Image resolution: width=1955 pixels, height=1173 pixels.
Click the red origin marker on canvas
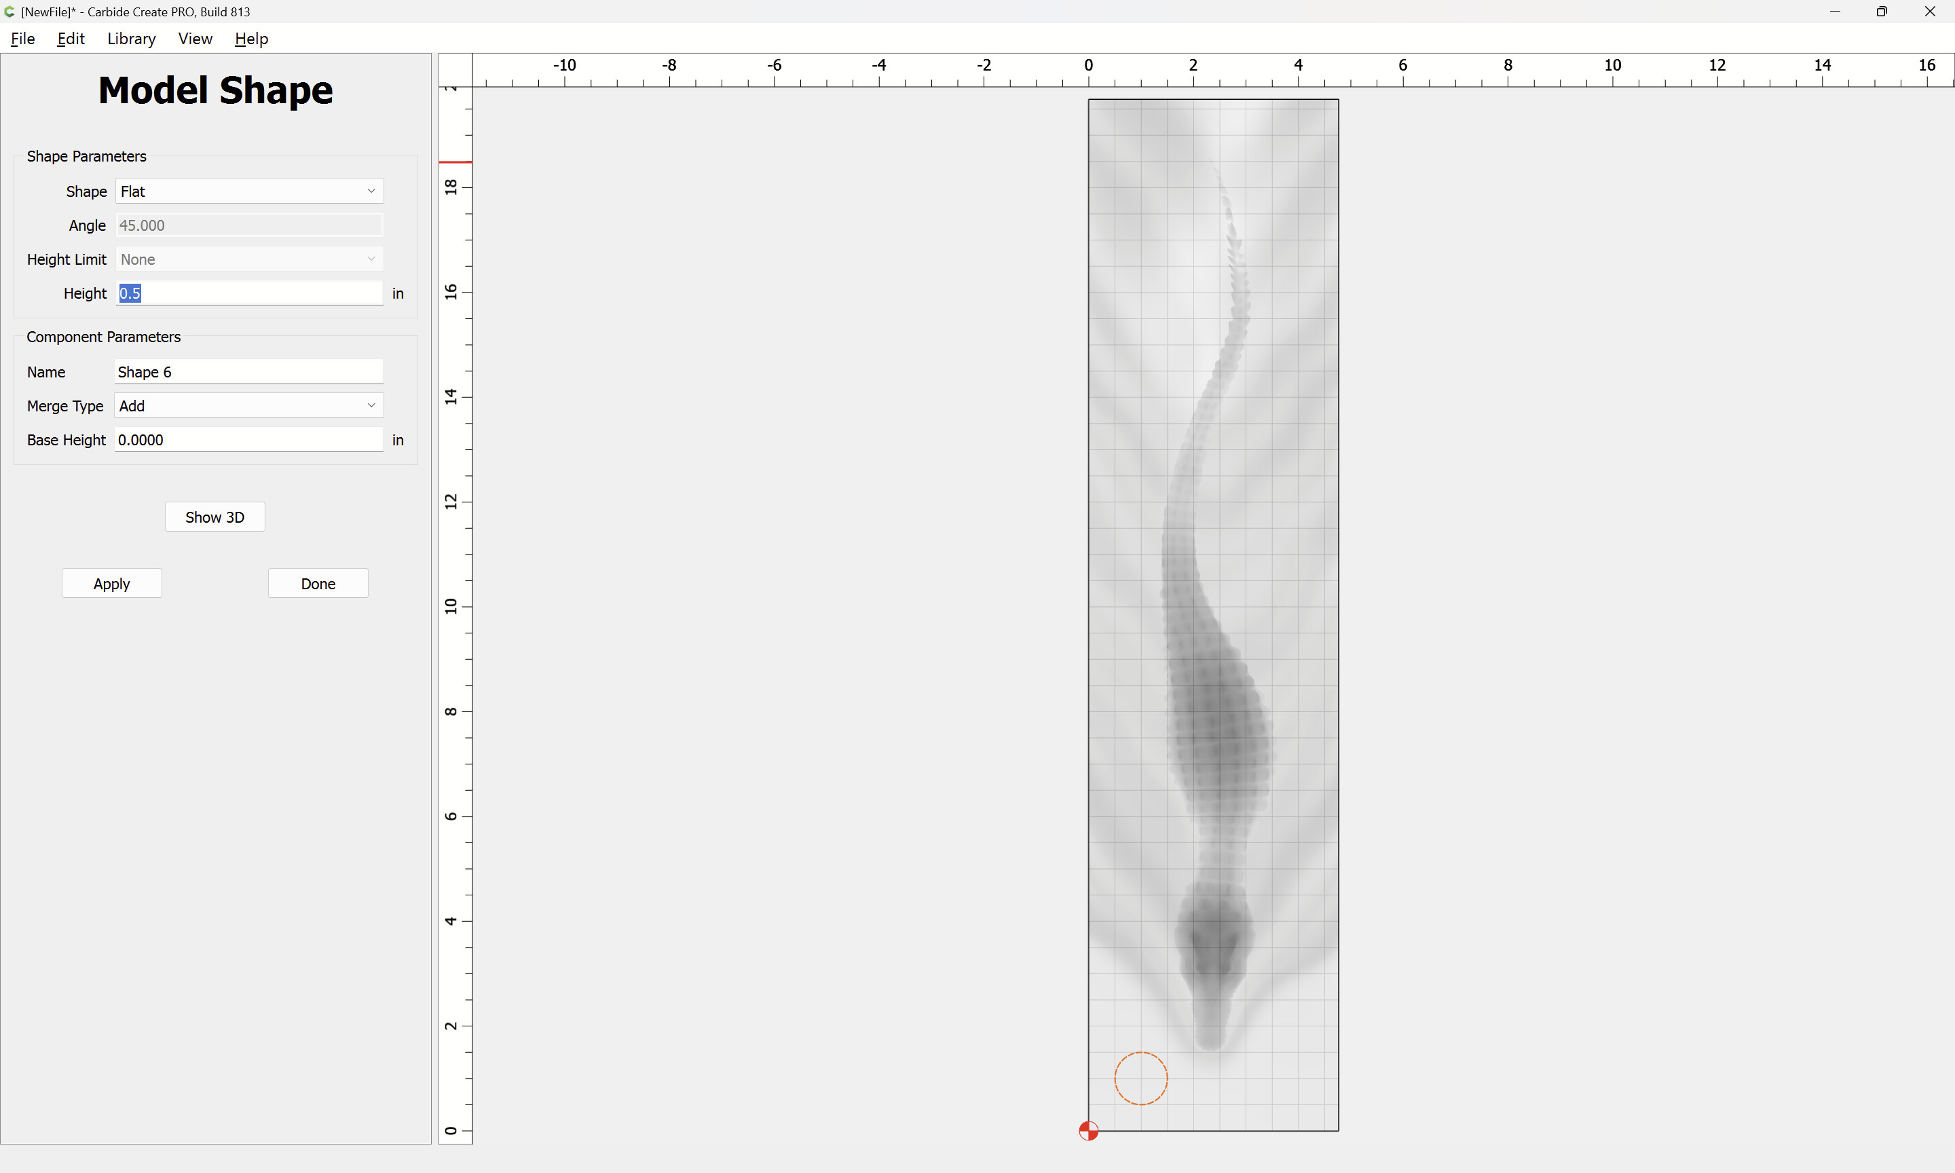[x=1088, y=1131]
